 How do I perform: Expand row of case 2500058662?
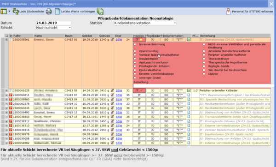click(6, 143)
